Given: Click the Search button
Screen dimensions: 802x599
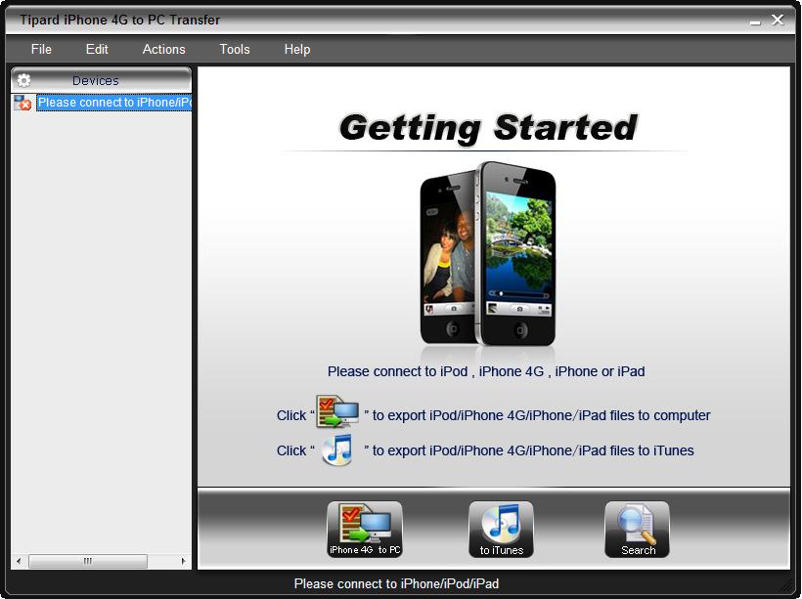Looking at the screenshot, I should pos(638,529).
